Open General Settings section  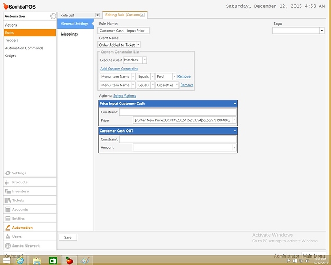click(x=75, y=24)
